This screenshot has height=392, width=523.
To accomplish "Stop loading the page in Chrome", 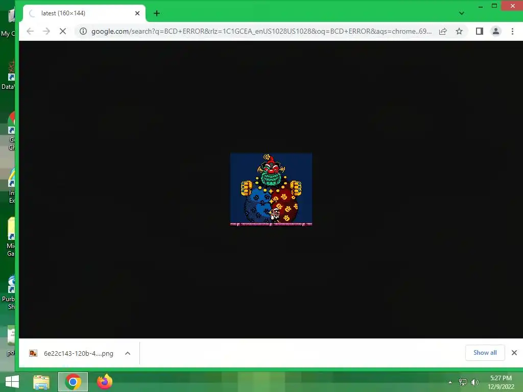I will pos(63,31).
